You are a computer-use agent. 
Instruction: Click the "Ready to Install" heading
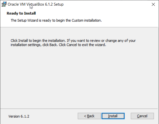click(21, 13)
